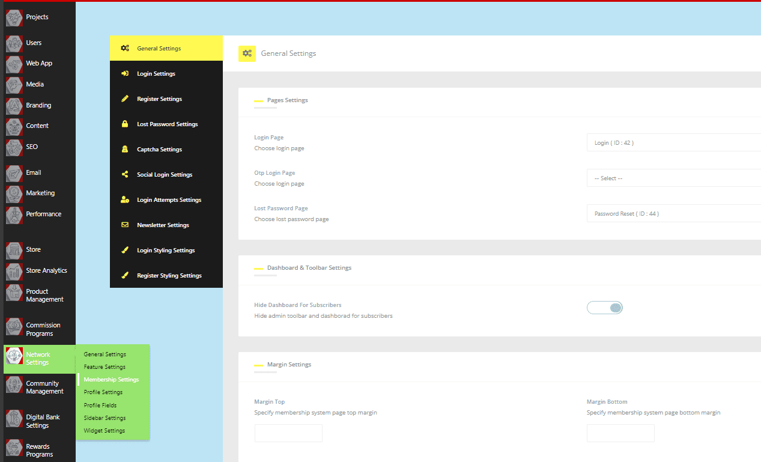Open the Users icon in sidebar

[14, 44]
